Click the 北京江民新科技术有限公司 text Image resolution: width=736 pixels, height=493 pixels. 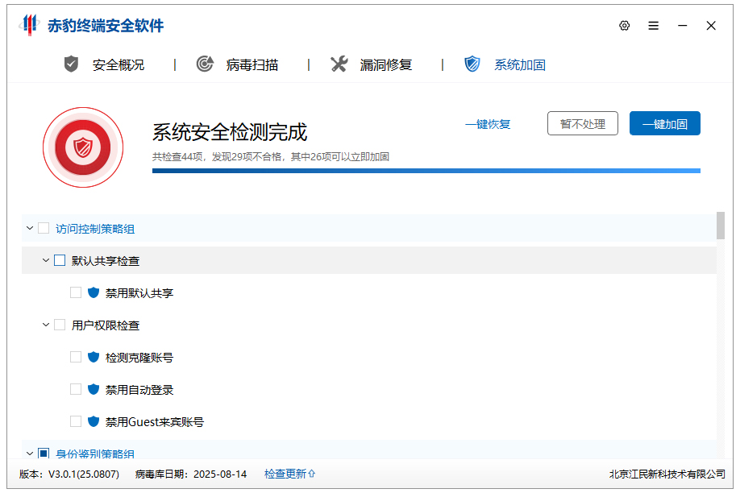click(667, 474)
